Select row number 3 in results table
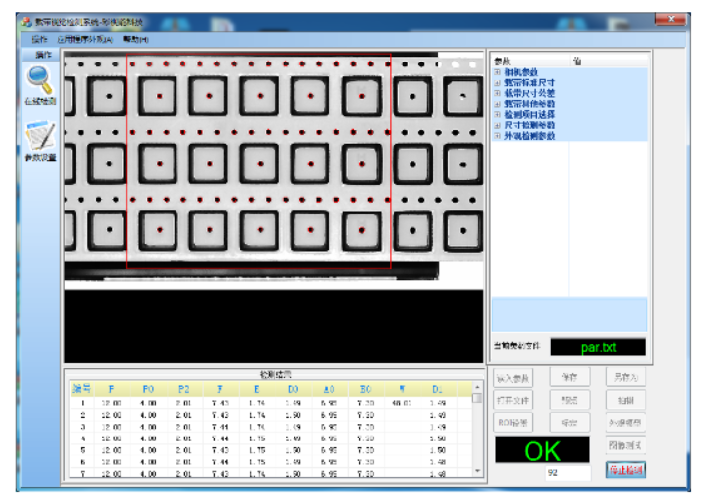Image resolution: width=705 pixels, height=500 pixels. coord(82,427)
